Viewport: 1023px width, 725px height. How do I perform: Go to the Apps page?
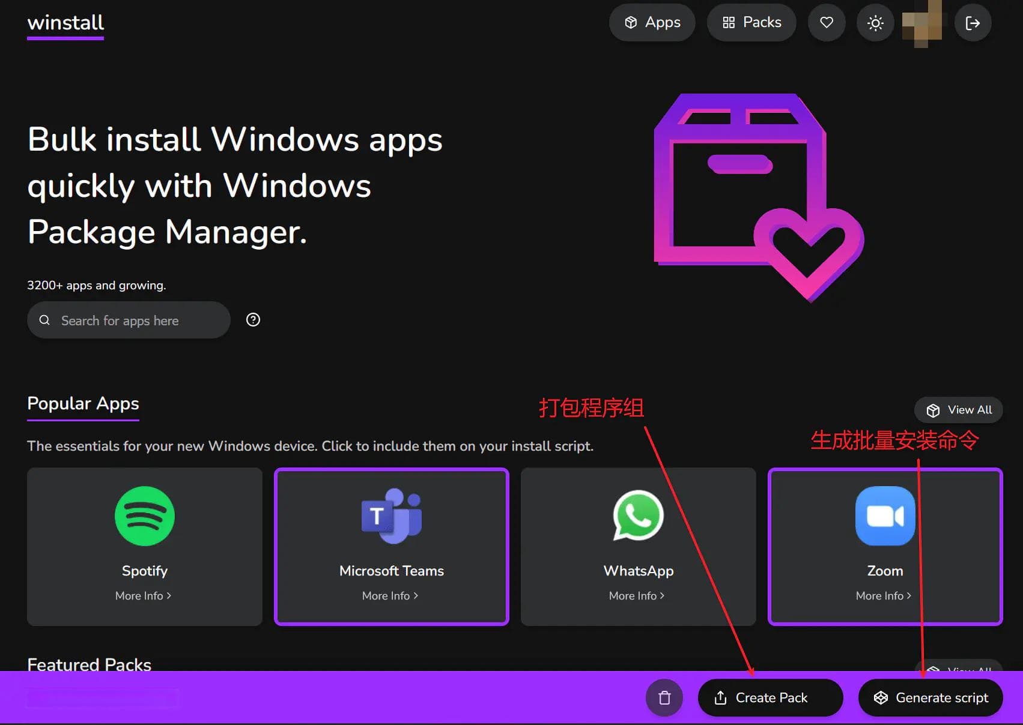(652, 23)
